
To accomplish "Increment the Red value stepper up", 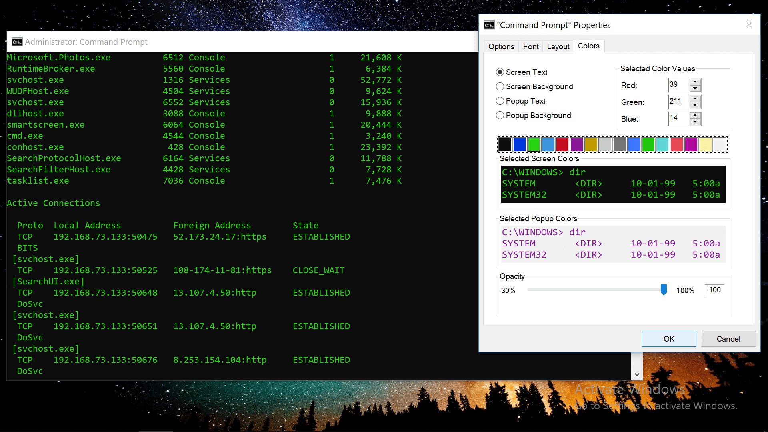I will click(695, 82).
